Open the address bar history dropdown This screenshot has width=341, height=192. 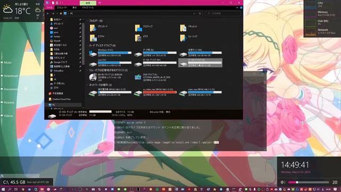coord(194,13)
